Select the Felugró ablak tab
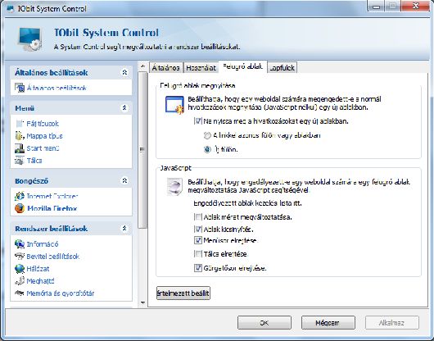 pyautogui.click(x=242, y=66)
